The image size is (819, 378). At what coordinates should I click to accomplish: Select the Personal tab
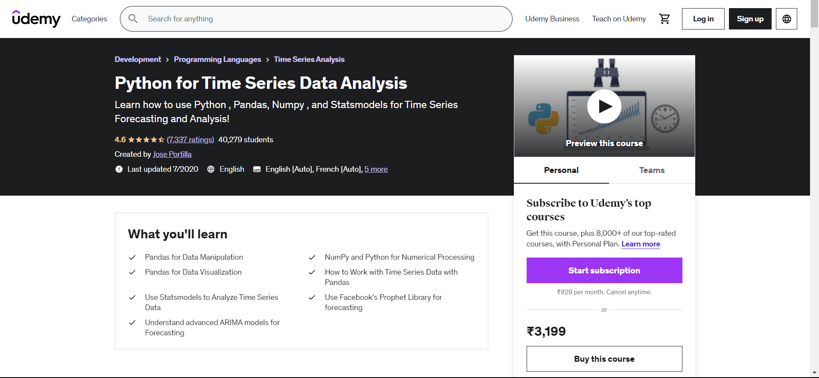561,170
